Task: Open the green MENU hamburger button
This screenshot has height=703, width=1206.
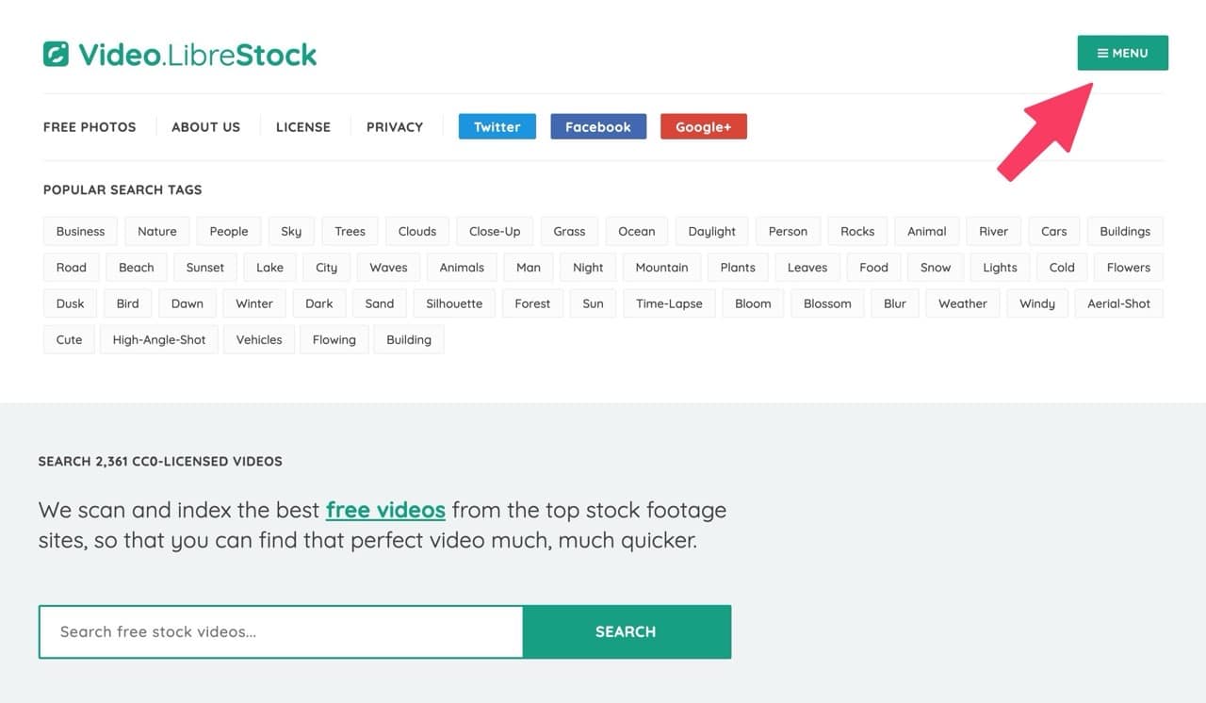Action: click(x=1122, y=53)
